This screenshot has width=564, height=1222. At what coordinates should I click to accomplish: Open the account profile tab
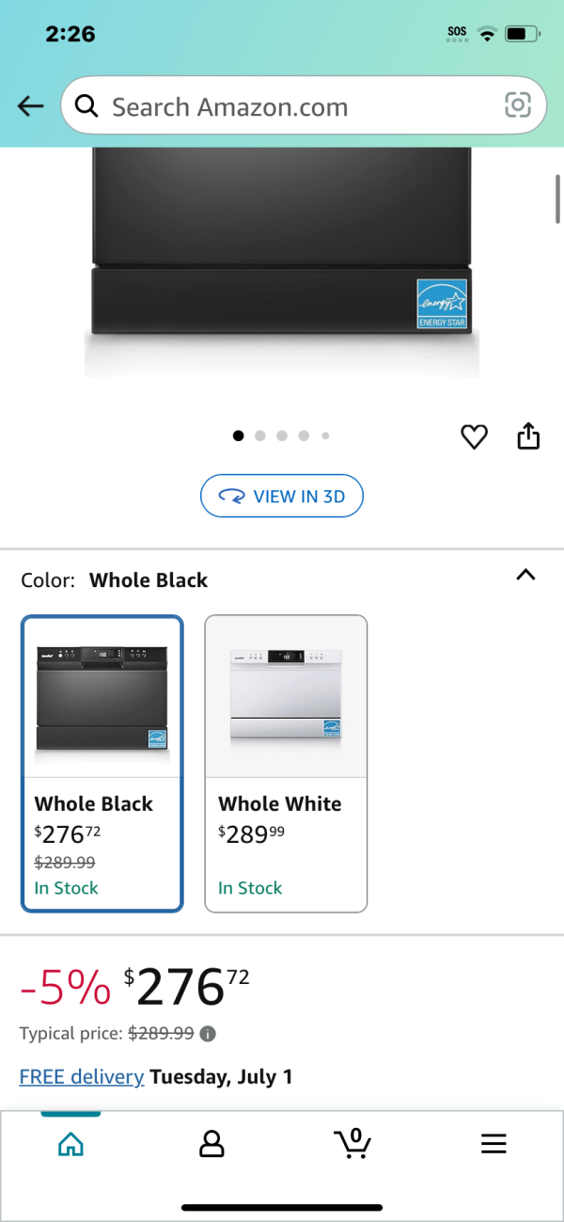211,1144
